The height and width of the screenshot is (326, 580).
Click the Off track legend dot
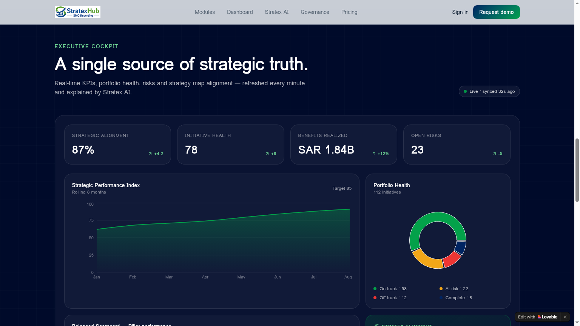click(x=375, y=298)
